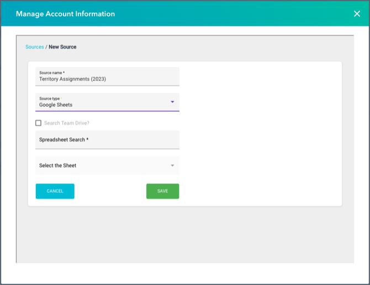The height and width of the screenshot is (285, 370).
Task: Cancel the new source form
Action: click(55, 191)
